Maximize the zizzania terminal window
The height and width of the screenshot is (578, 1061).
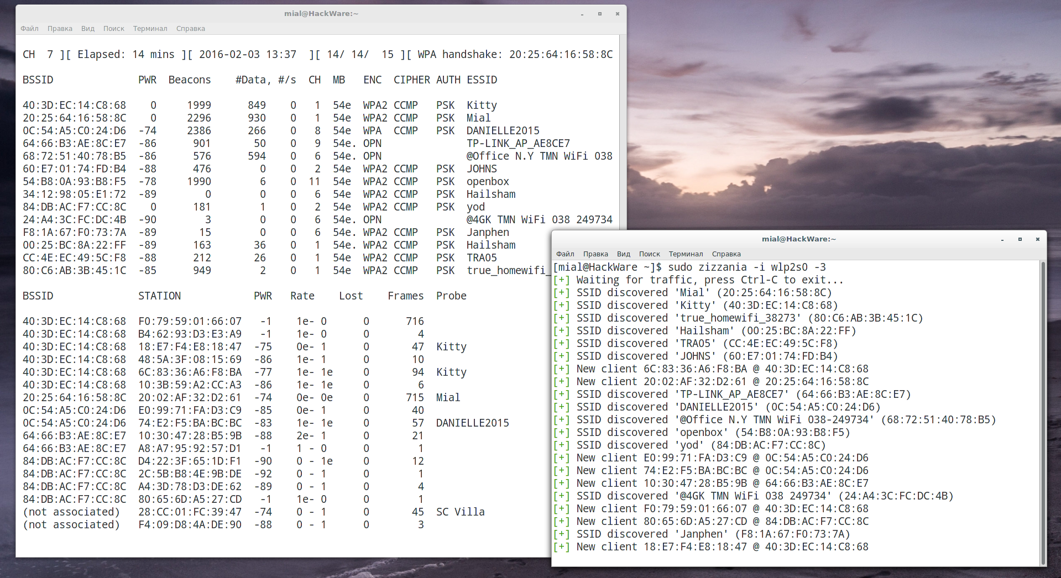point(1020,239)
